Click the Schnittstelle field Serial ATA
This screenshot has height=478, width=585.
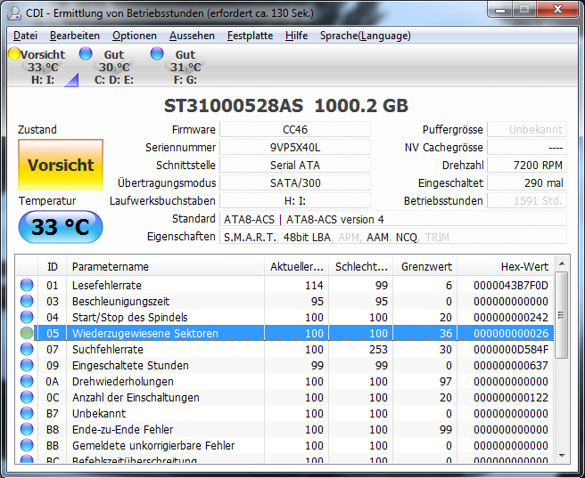pos(295,165)
